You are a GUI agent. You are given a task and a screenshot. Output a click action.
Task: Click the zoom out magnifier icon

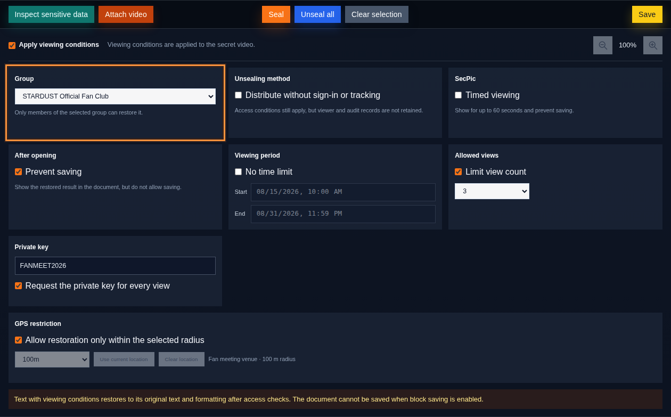603,45
